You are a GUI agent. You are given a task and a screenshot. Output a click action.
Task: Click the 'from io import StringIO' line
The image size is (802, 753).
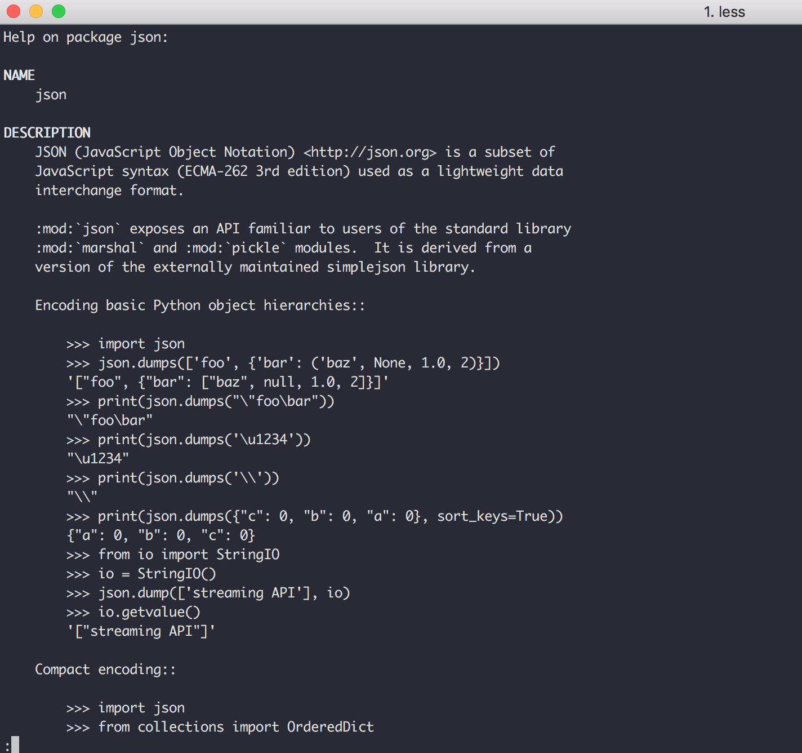(x=189, y=555)
